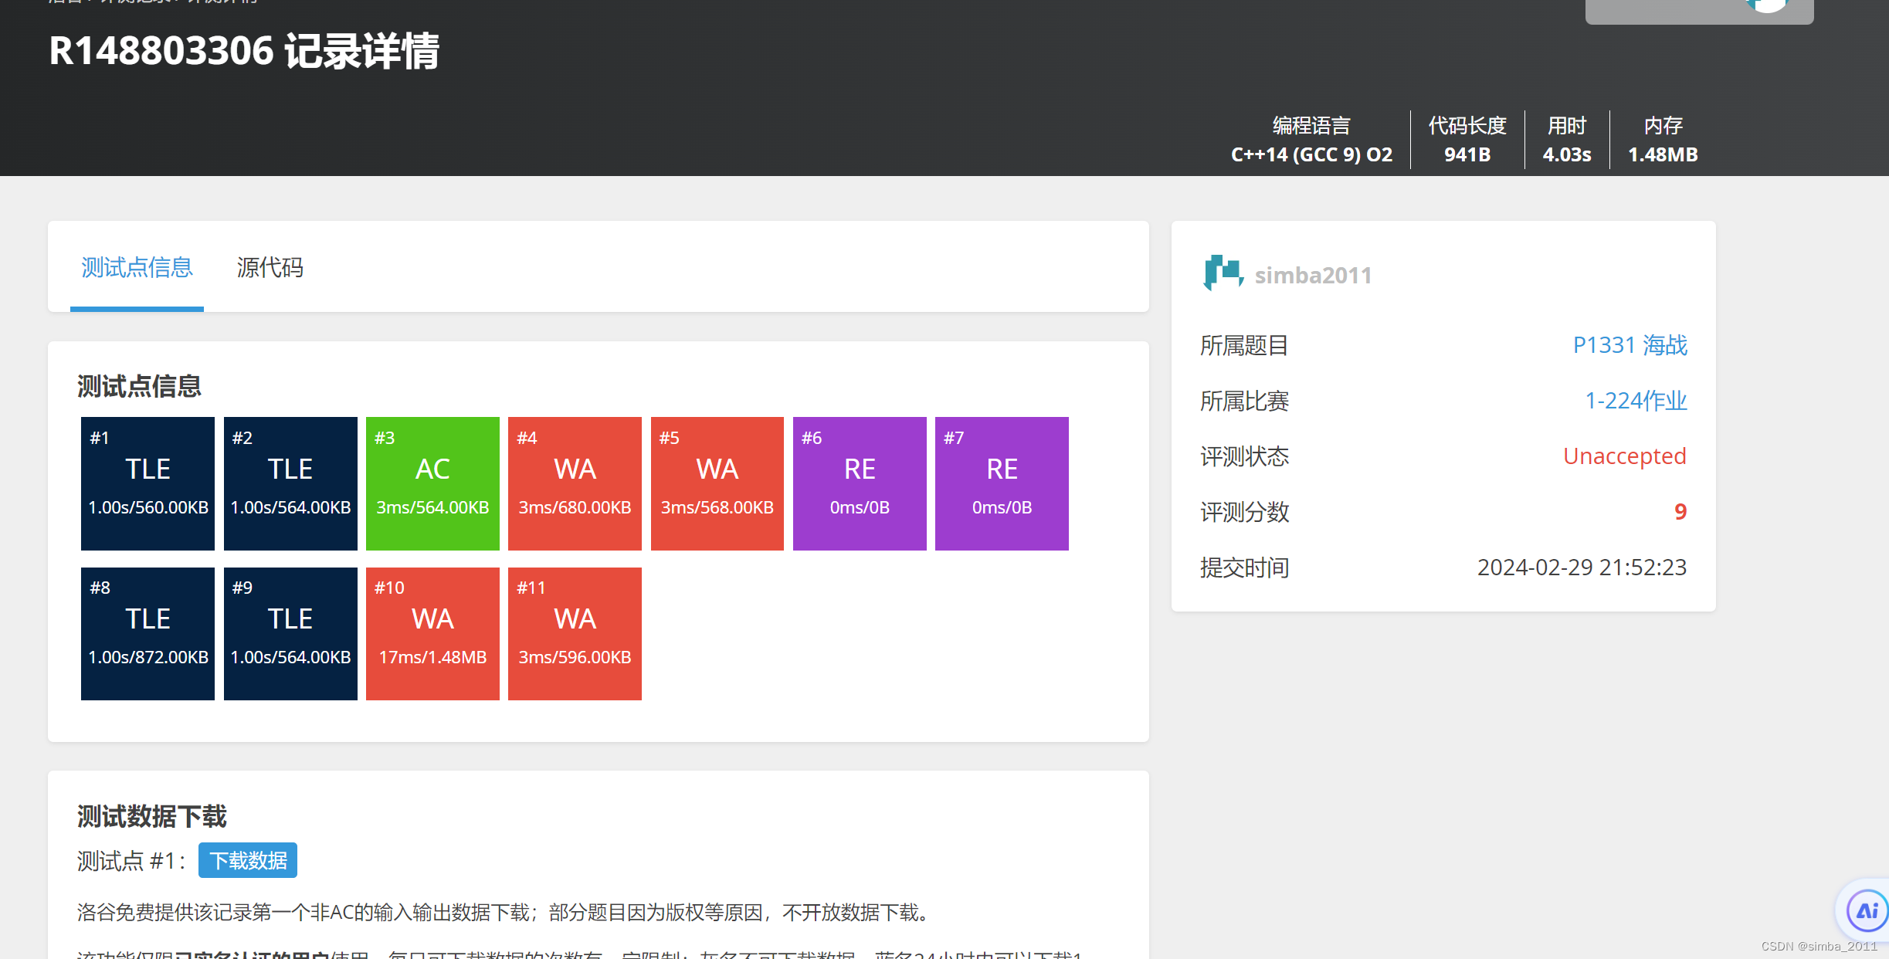The width and height of the screenshot is (1889, 959).
Task: Switch to the 源代码 tab
Action: (270, 268)
